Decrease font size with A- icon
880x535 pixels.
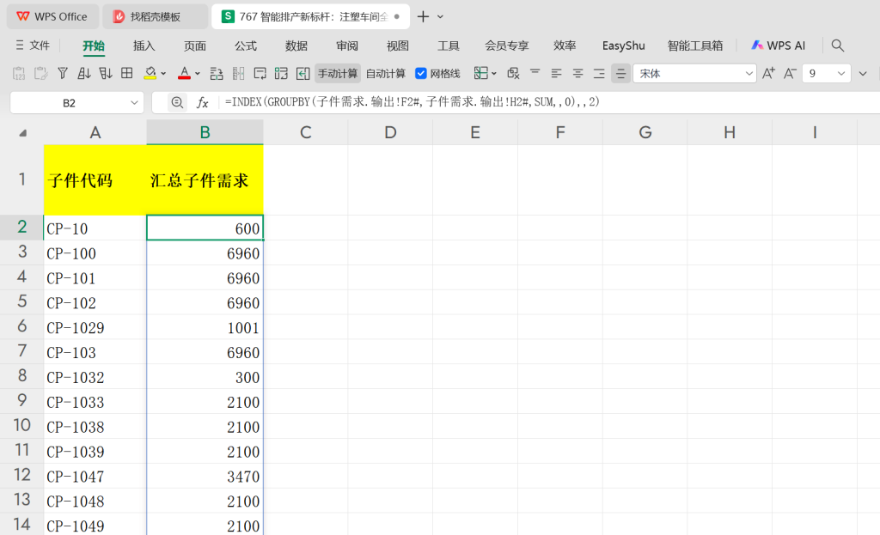click(x=790, y=74)
